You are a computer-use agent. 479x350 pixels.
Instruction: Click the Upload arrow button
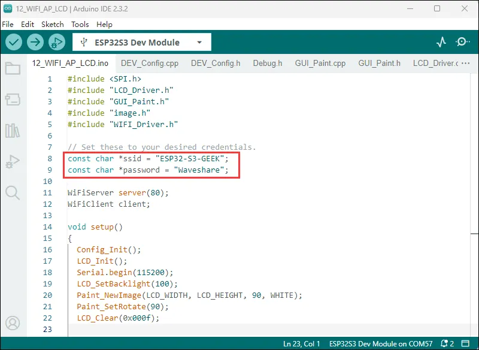(35, 42)
